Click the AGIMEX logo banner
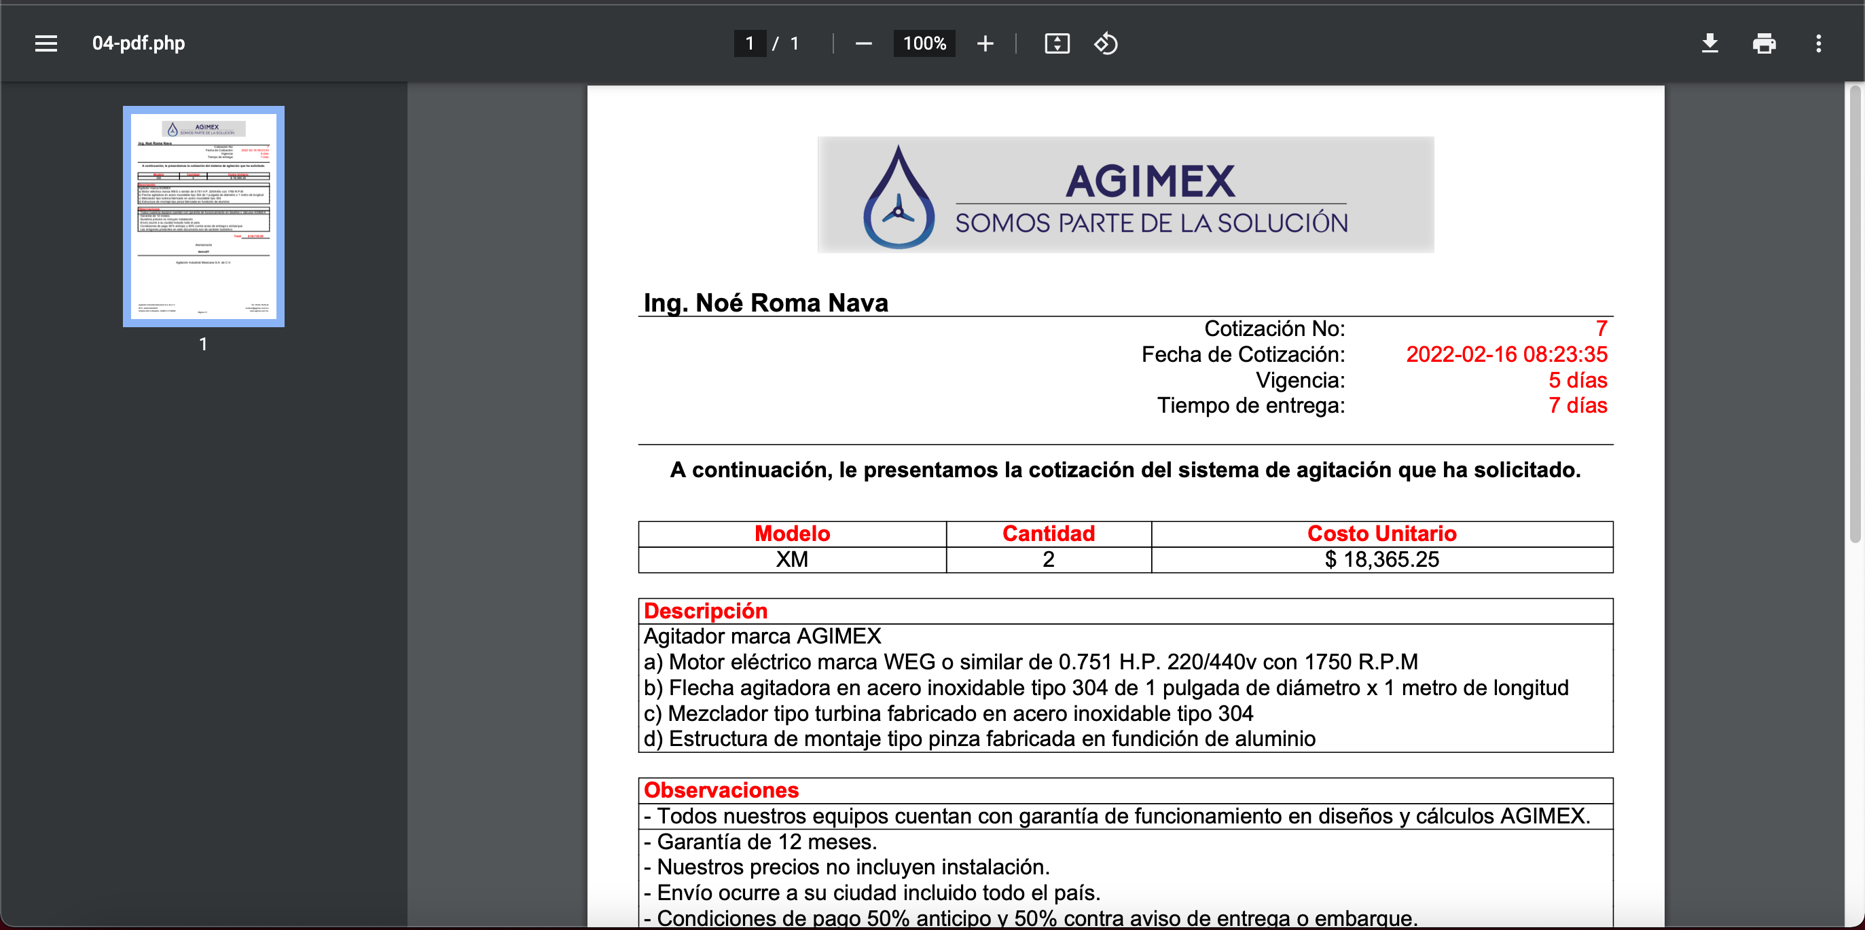The image size is (1865, 930). point(1125,195)
